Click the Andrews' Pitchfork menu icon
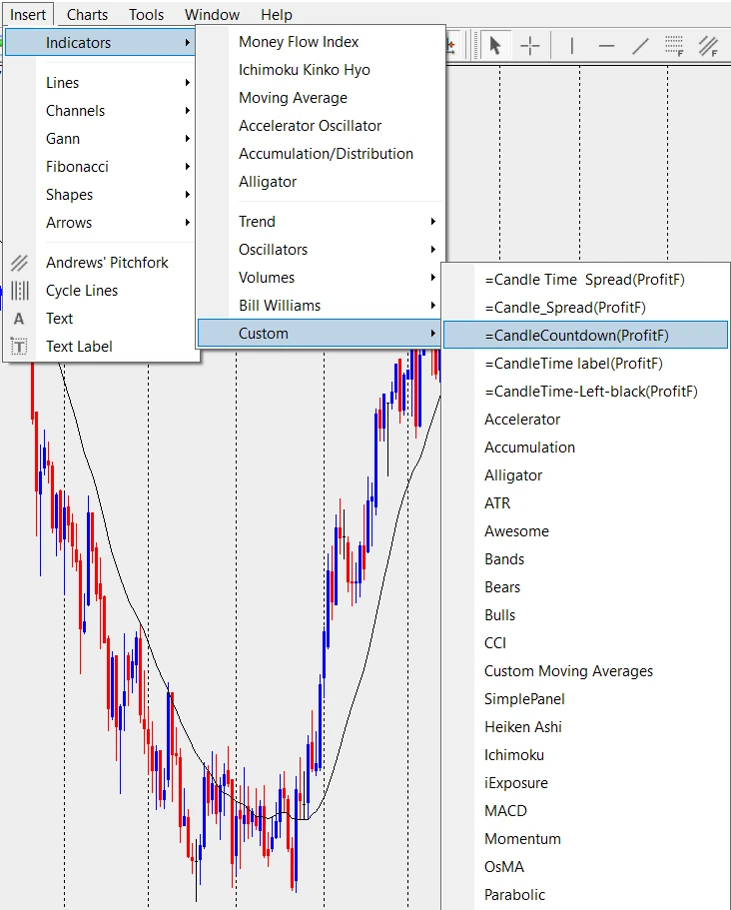 click(x=19, y=263)
